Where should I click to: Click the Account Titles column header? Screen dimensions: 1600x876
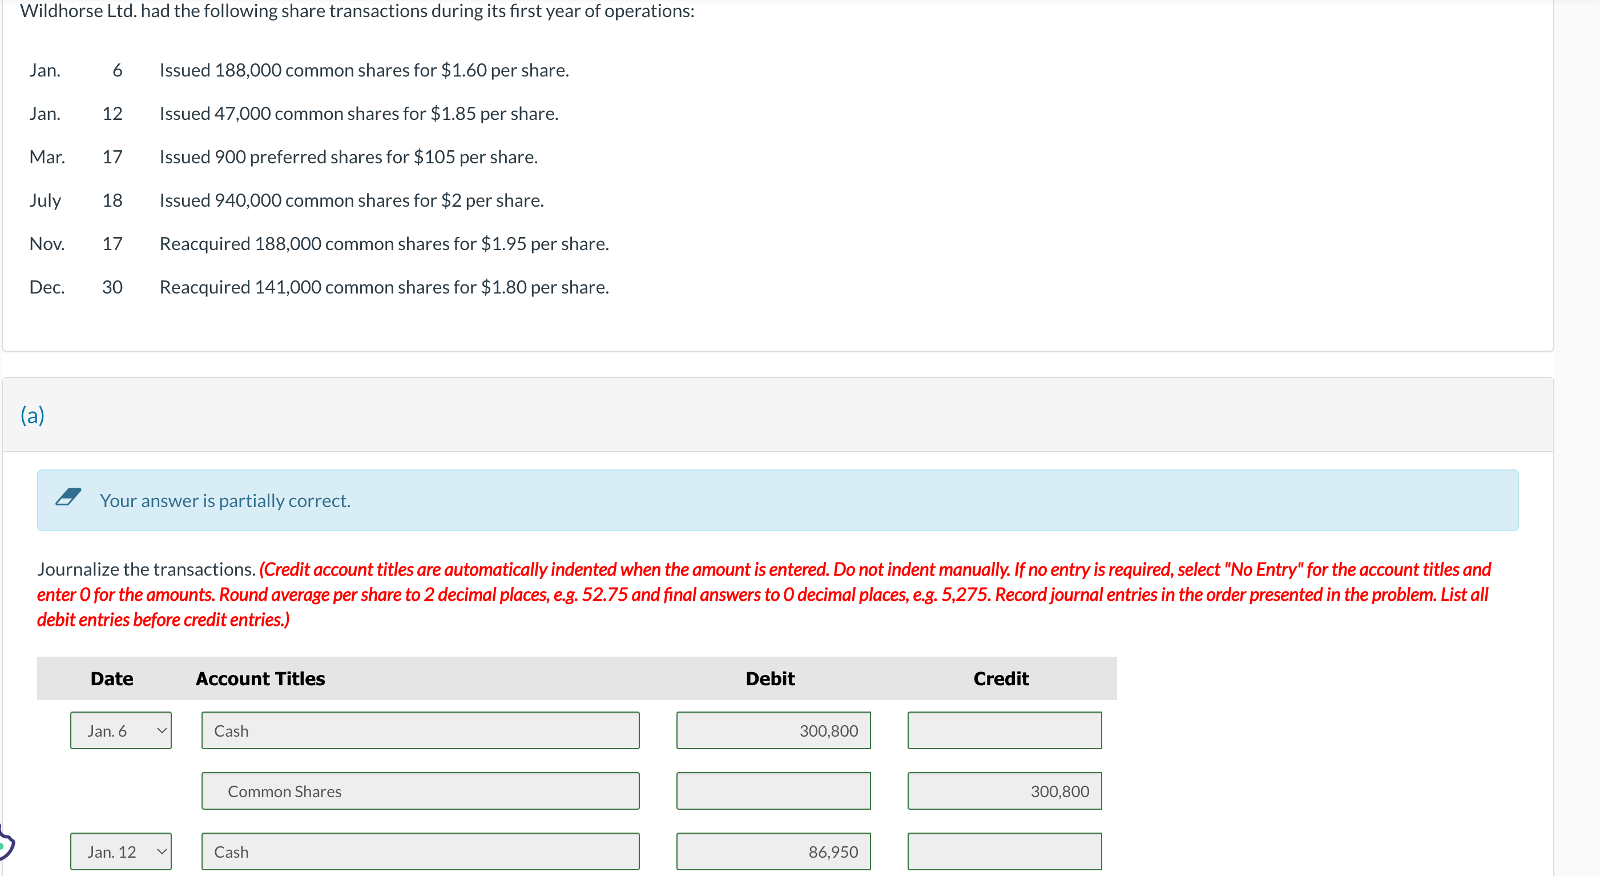[x=260, y=678]
